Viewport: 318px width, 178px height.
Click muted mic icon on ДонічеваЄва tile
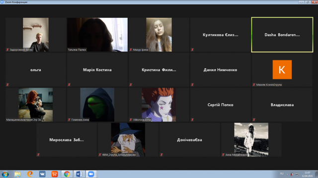point(161,155)
